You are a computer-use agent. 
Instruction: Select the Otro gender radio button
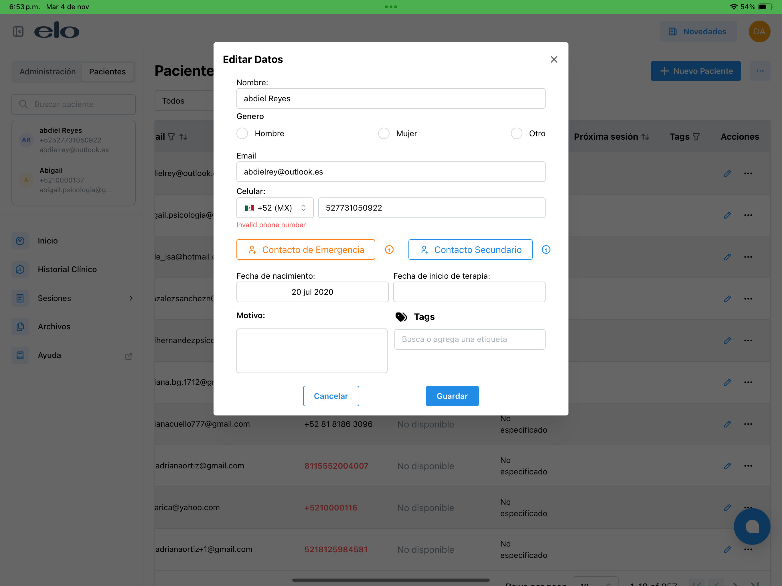[516, 134]
